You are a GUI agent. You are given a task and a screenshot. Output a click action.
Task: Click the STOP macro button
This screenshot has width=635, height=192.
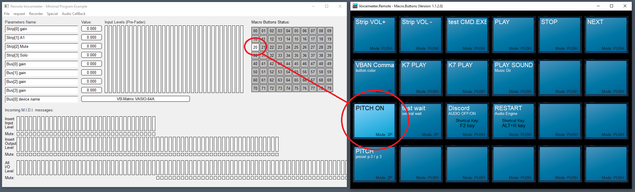[x=560, y=35]
